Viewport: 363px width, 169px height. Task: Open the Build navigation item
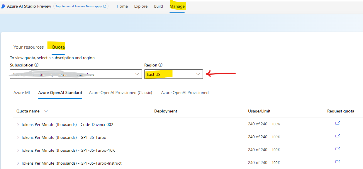[x=158, y=6]
